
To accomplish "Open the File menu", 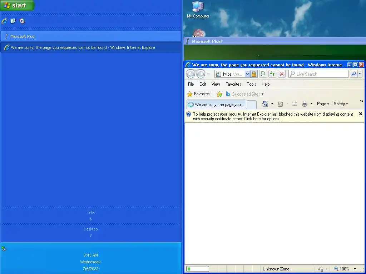I will (191, 84).
